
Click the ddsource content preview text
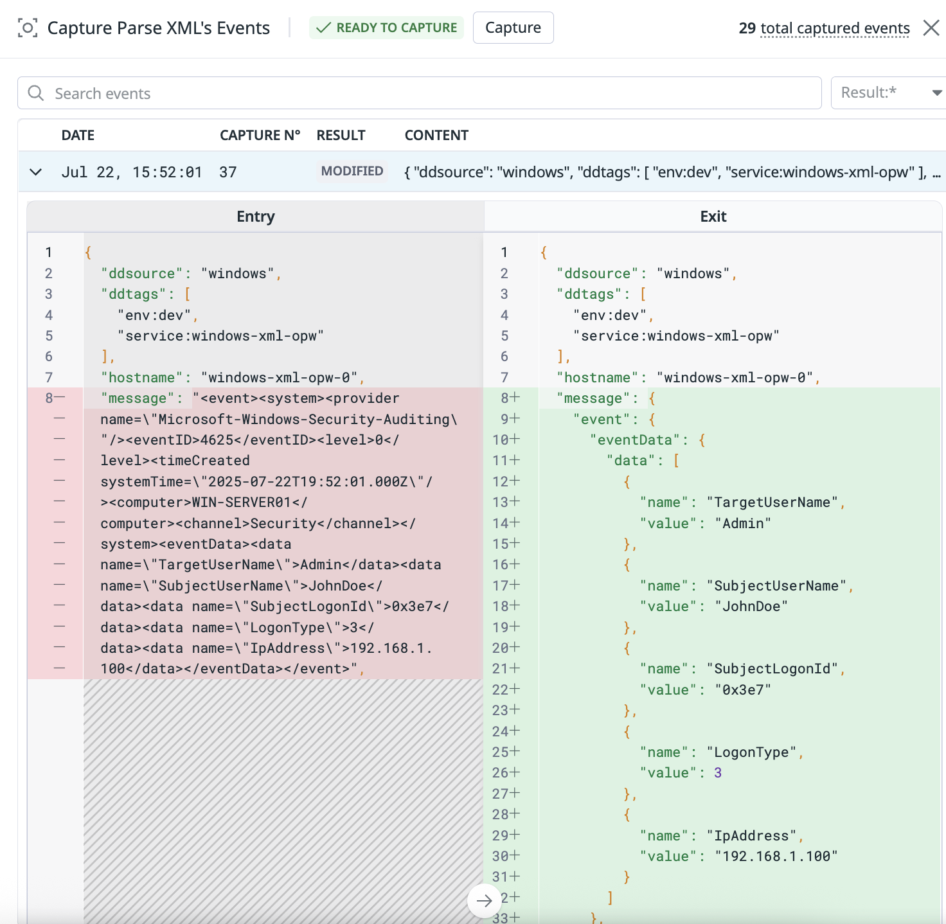point(672,172)
